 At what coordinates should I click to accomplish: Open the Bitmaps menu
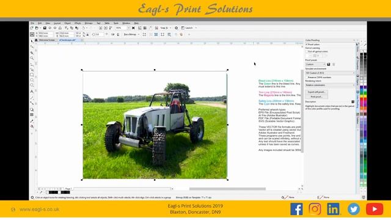click(x=89, y=23)
